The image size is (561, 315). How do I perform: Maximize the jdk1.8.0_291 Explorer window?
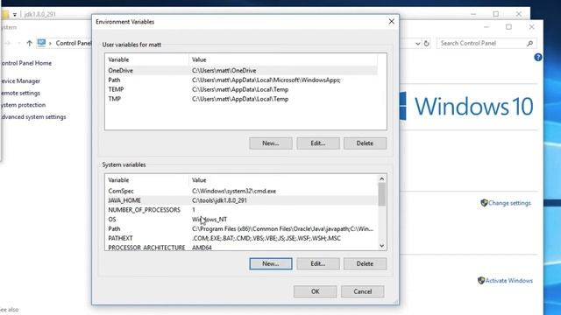coord(496,14)
